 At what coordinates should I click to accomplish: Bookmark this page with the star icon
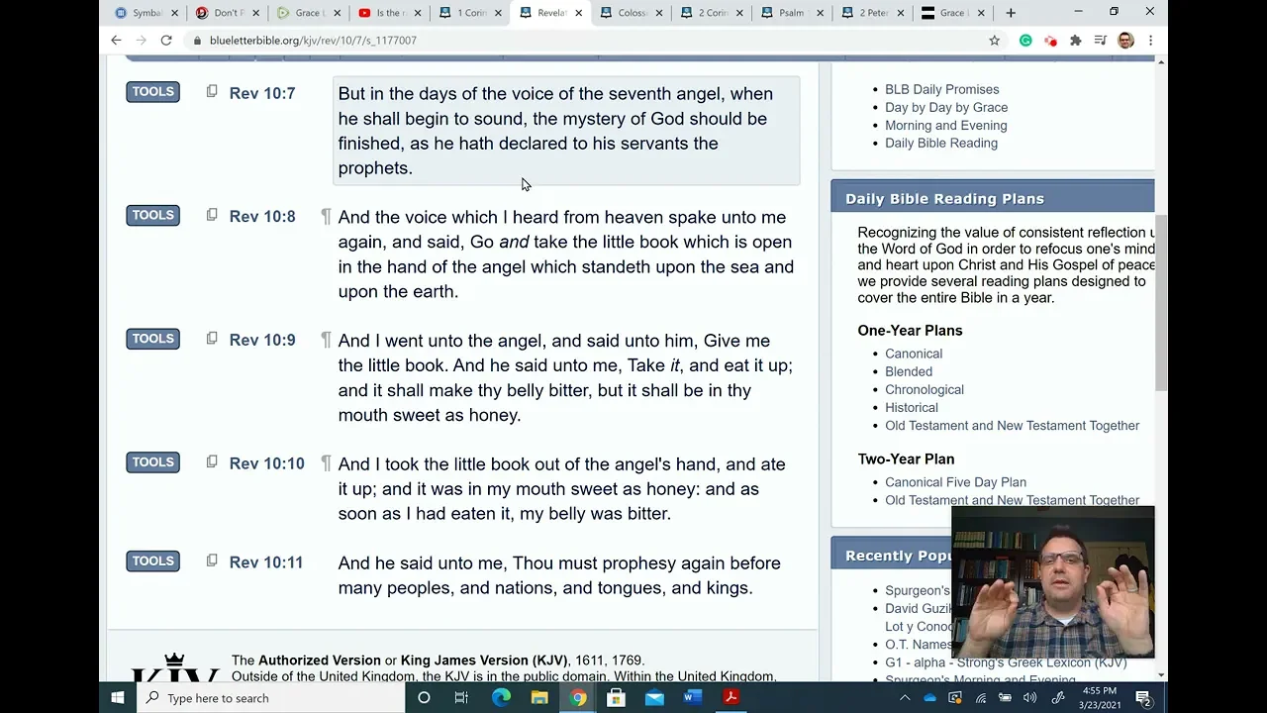995,41
